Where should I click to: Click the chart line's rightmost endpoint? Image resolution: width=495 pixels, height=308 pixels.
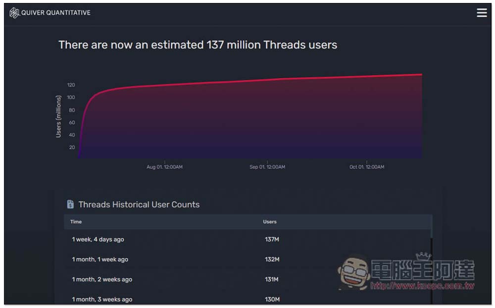tap(421, 75)
